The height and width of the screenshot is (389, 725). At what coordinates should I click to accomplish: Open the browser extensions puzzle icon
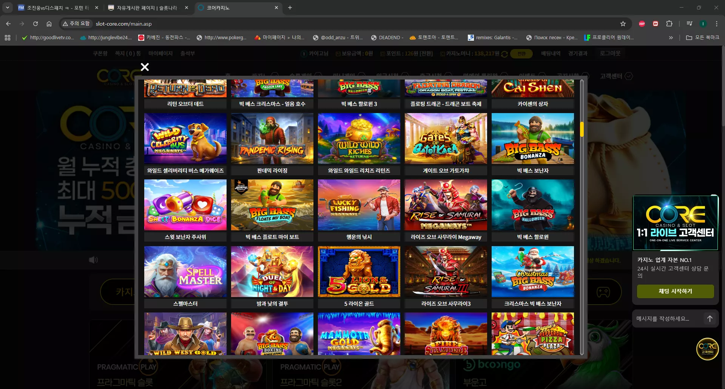coord(669,24)
